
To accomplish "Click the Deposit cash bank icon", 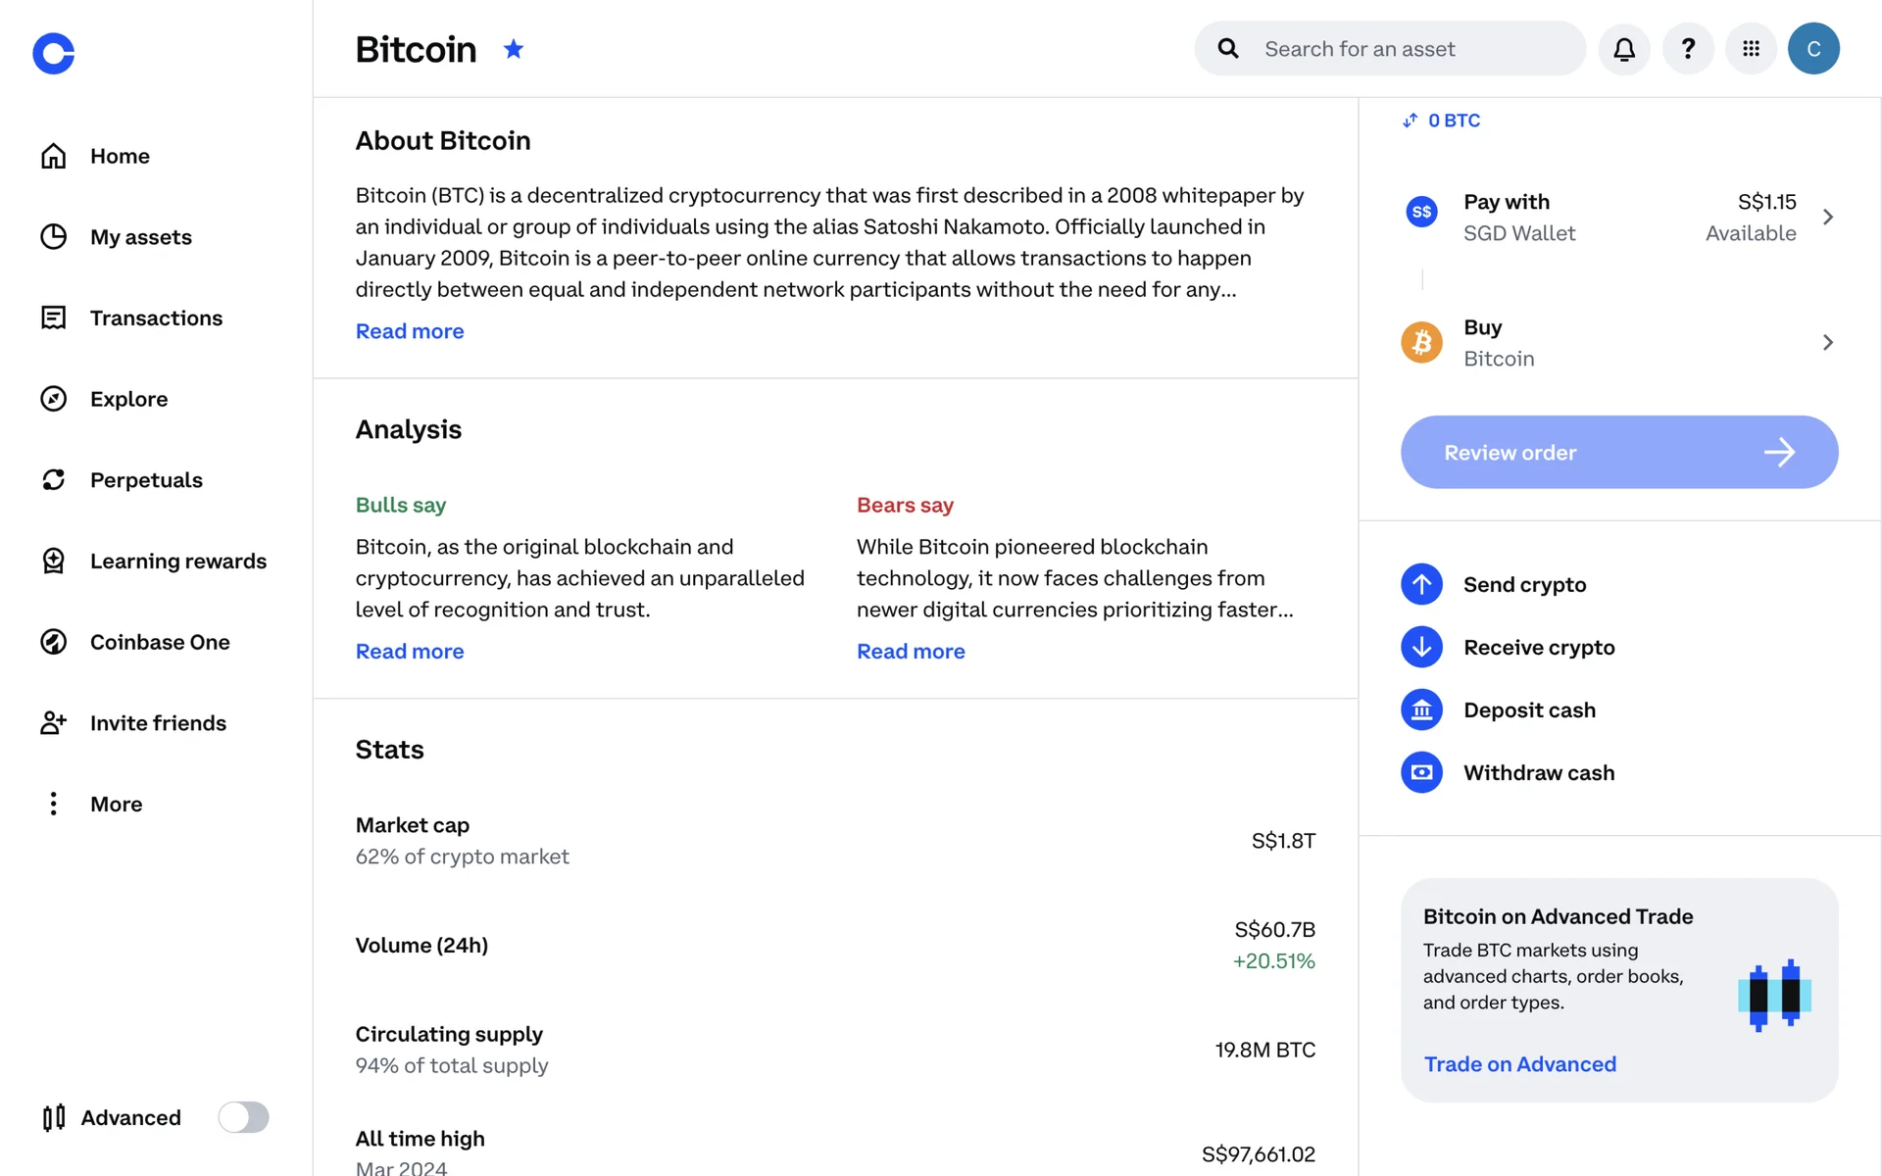I will tap(1421, 710).
